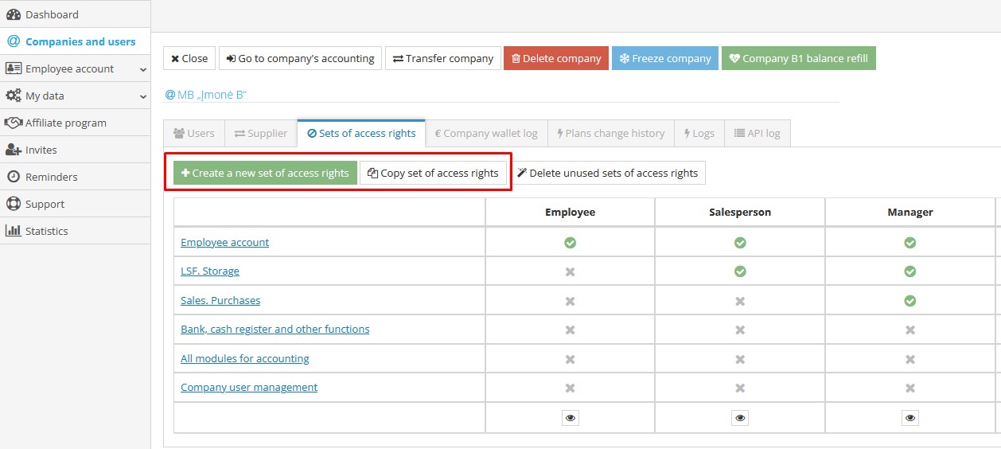Open Invites in the sidebar

(x=41, y=150)
